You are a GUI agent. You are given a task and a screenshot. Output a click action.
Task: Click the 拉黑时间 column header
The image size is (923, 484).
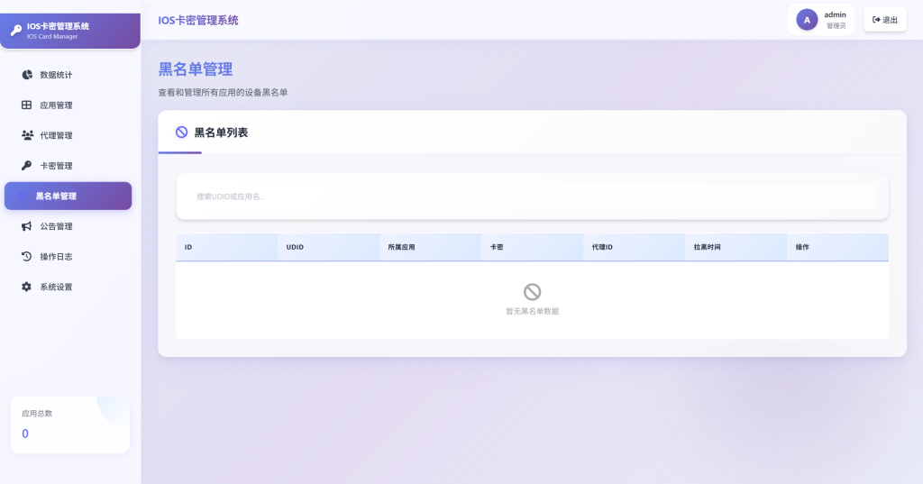(x=707, y=247)
